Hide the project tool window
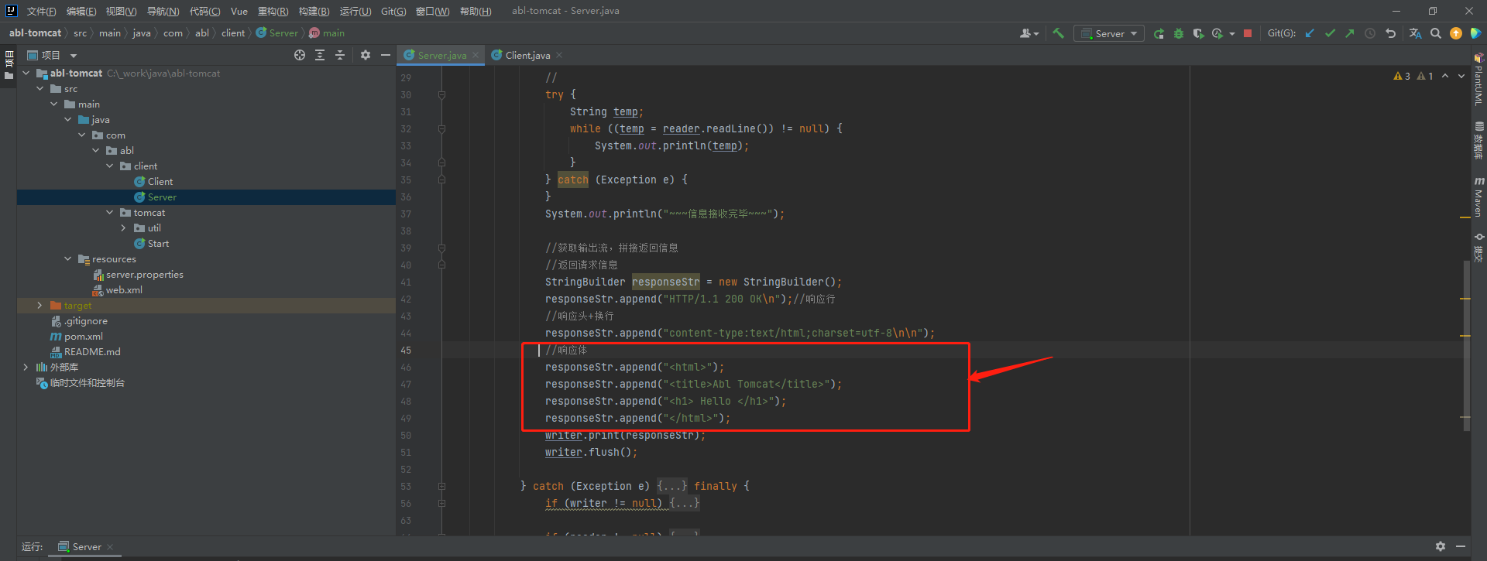The image size is (1487, 561). (x=385, y=55)
